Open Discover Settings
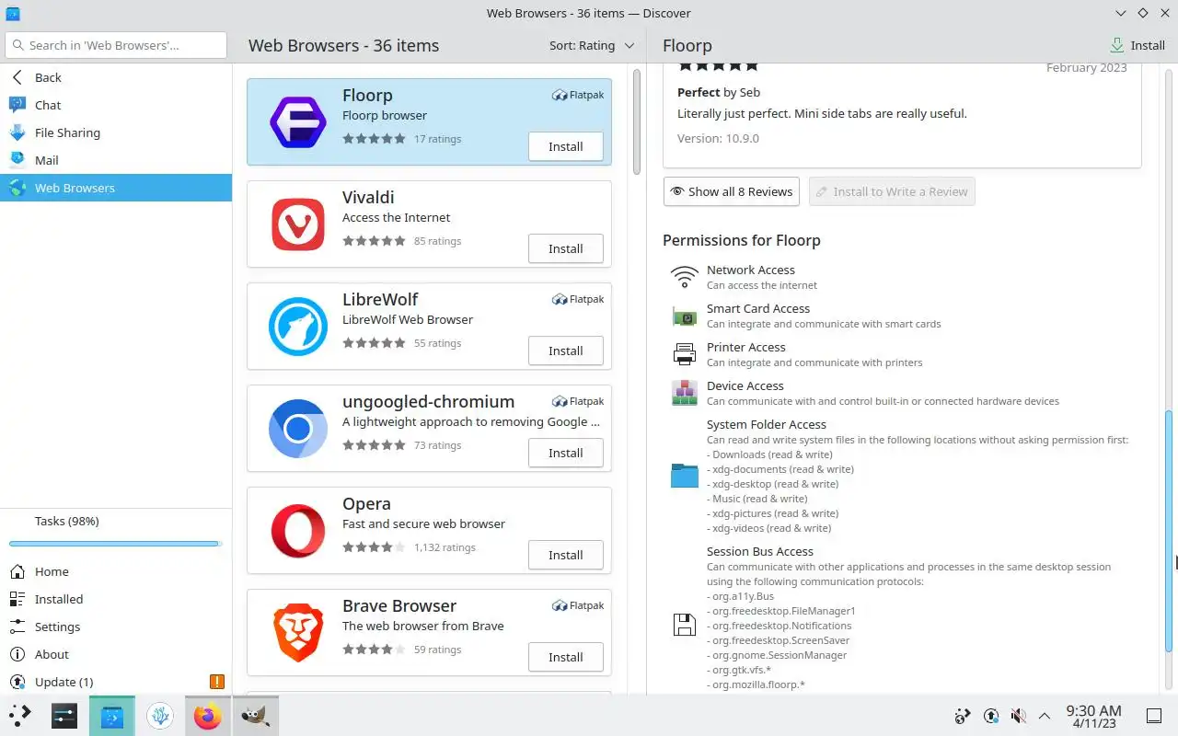The height and width of the screenshot is (736, 1178). [116, 627]
